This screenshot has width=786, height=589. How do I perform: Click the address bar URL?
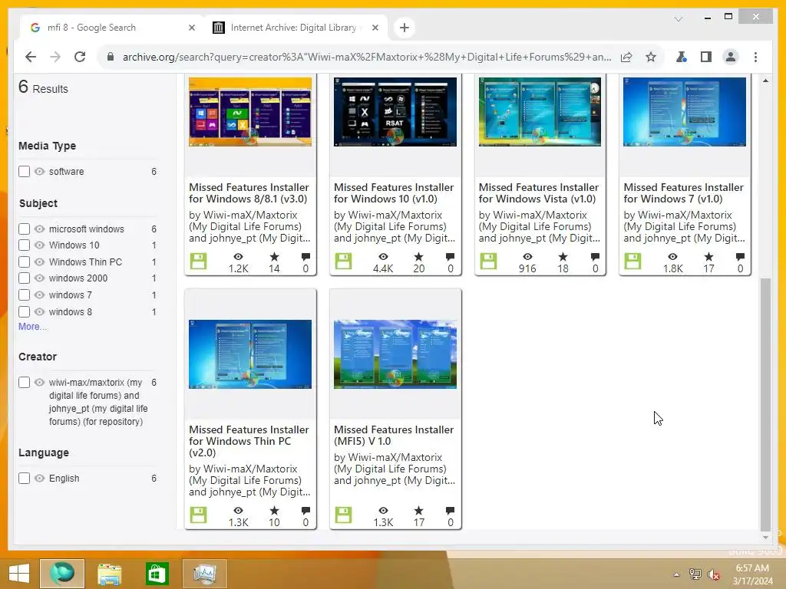coord(367,57)
